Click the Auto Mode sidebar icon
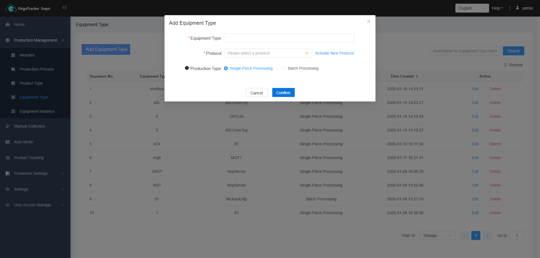Viewport: 540px width, 258px height. pyautogui.click(x=8, y=142)
